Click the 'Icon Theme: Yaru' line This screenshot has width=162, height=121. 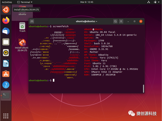click(95, 61)
